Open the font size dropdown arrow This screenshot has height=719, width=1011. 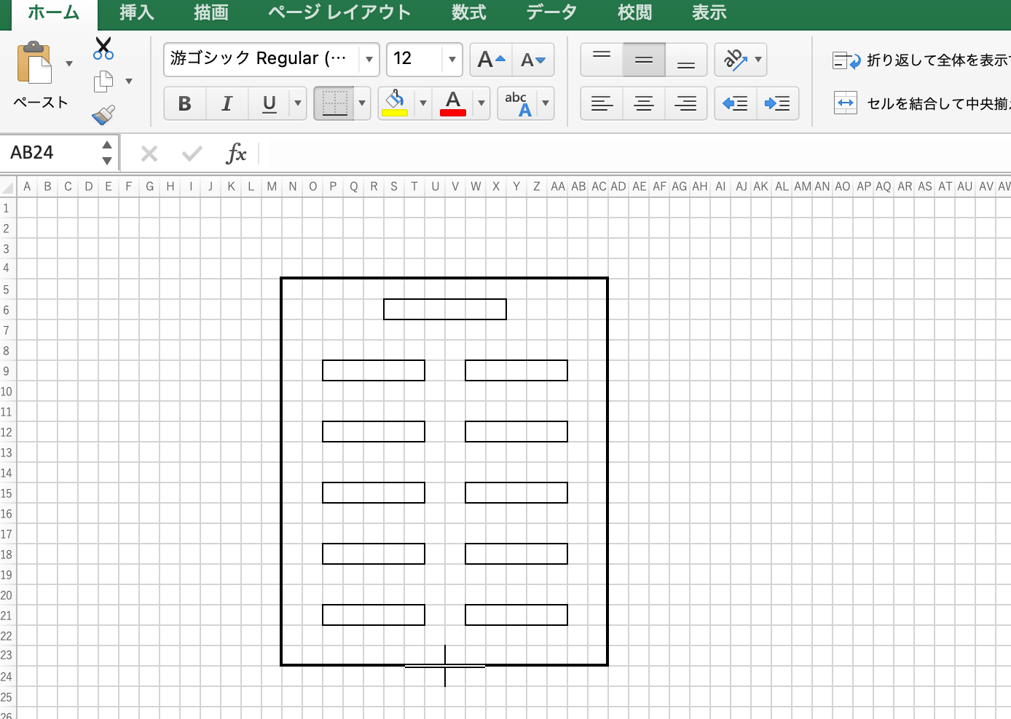point(452,60)
